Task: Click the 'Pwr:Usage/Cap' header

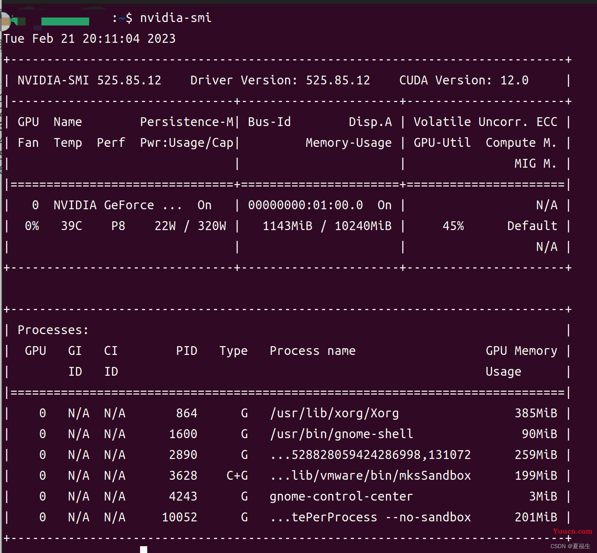Action: pyautogui.click(x=186, y=142)
